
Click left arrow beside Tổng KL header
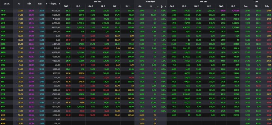coord(46,4)
